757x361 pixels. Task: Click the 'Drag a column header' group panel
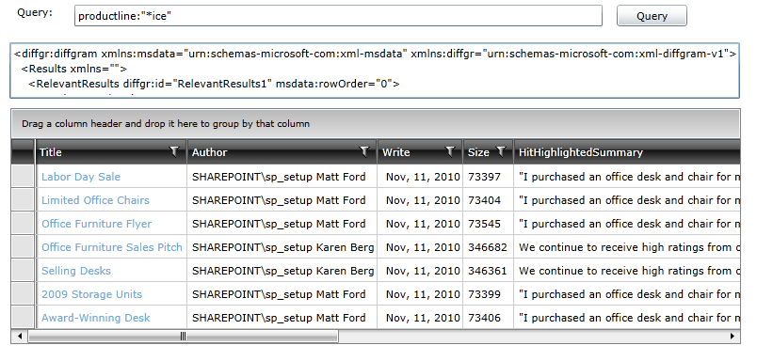pyautogui.click(x=375, y=124)
